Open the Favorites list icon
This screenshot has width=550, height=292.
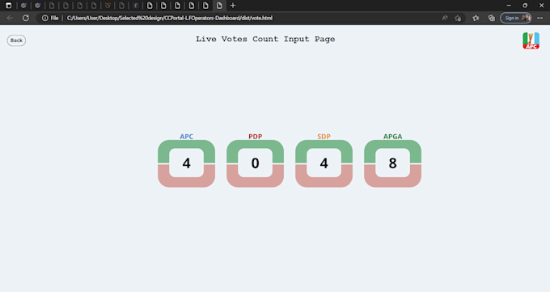coord(476,18)
